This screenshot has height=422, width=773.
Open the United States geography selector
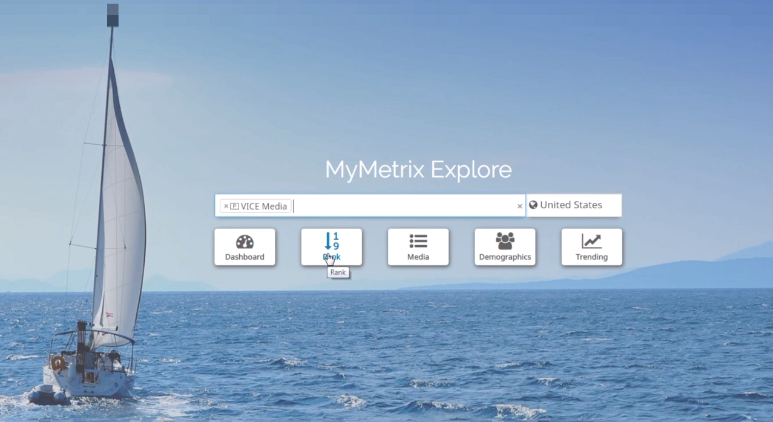pyautogui.click(x=574, y=205)
